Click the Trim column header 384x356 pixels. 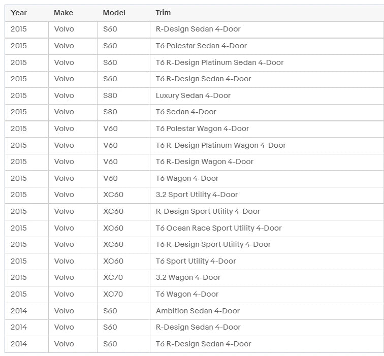click(x=163, y=13)
